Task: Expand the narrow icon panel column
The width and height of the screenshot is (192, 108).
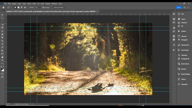Action: [x=175, y=10]
